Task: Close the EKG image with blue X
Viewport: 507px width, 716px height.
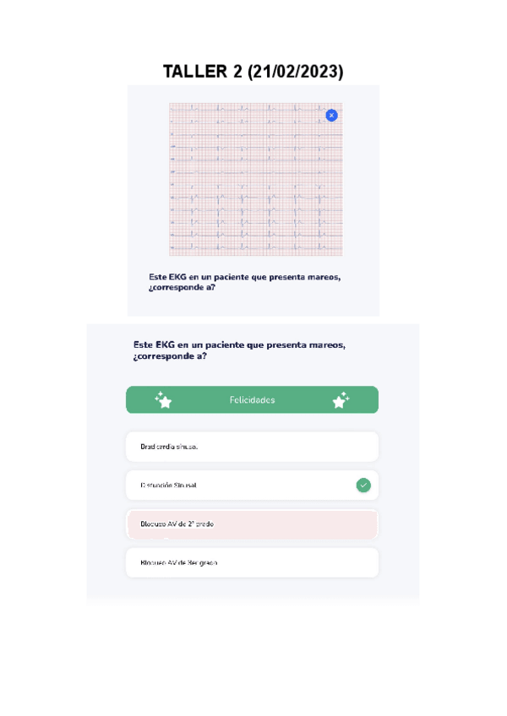Action: [331, 116]
